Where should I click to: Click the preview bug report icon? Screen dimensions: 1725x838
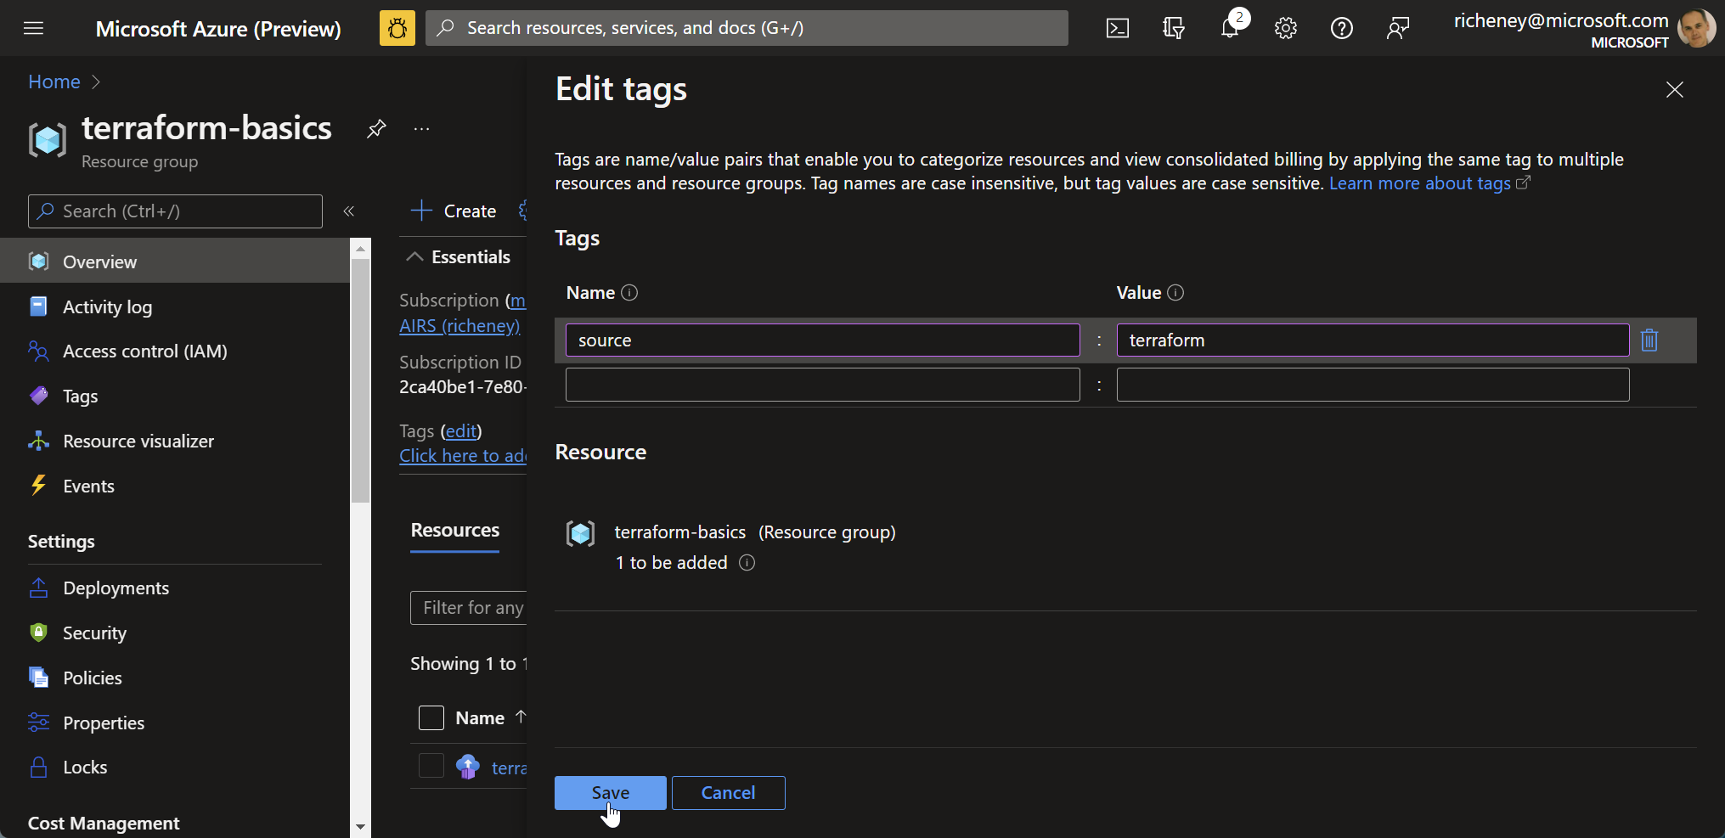(397, 29)
